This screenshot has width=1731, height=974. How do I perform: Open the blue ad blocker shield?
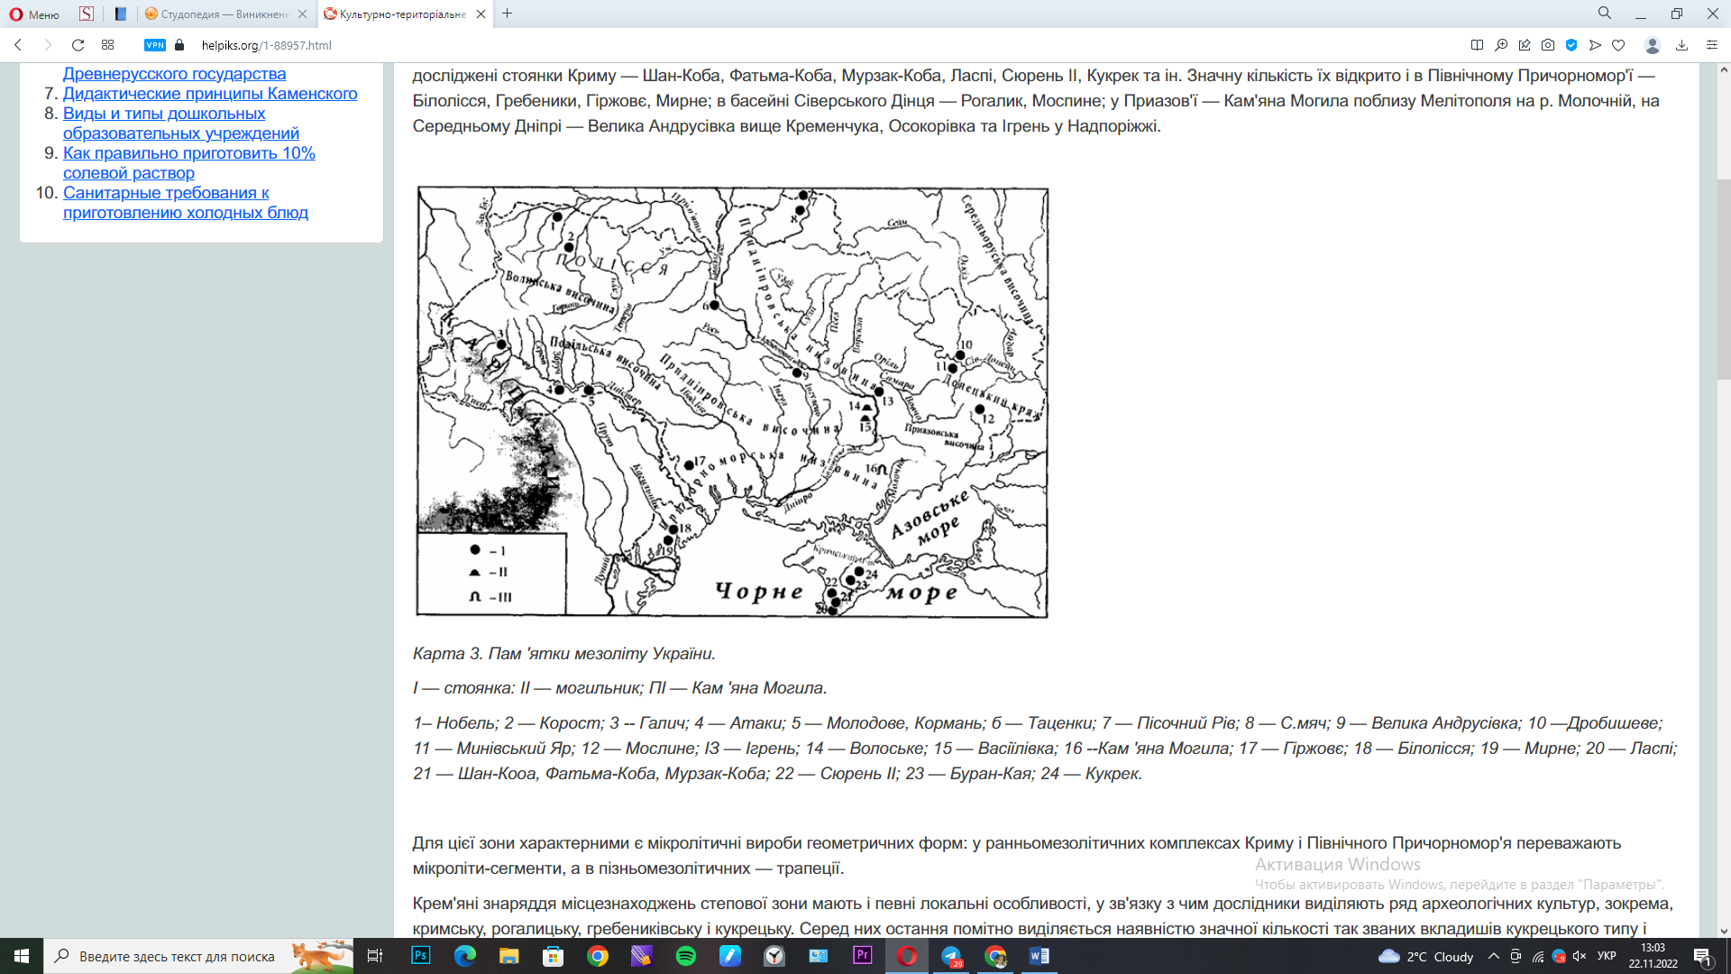pyautogui.click(x=1571, y=45)
